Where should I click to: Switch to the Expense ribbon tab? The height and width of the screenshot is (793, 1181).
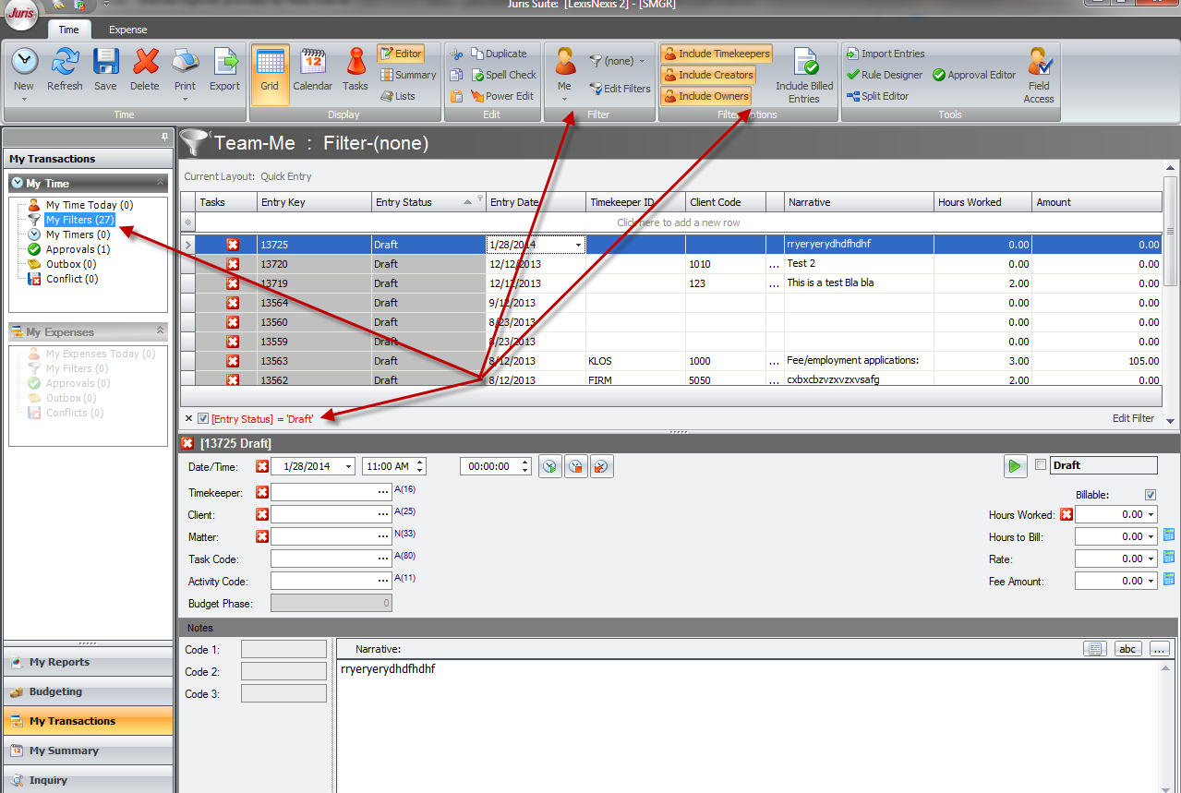click(127, 30)
